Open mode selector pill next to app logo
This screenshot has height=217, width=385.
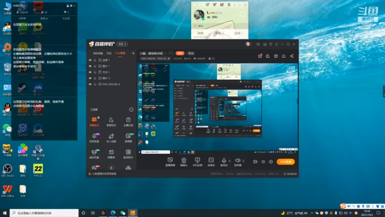122,44
